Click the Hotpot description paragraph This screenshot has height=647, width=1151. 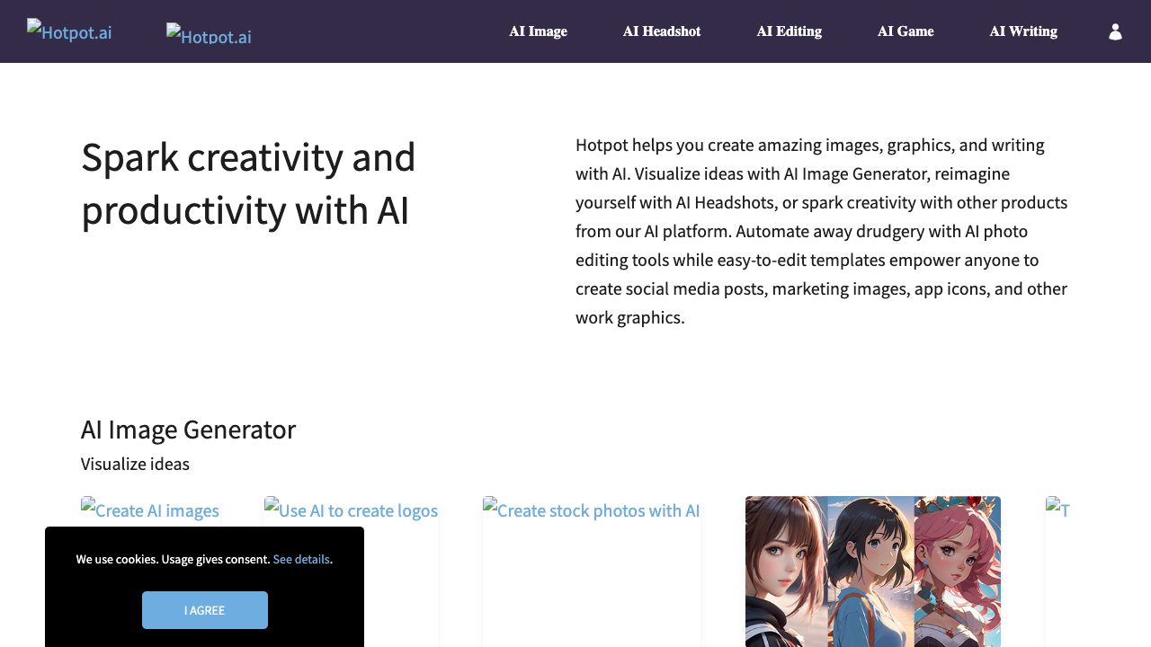tap(821, 231)
